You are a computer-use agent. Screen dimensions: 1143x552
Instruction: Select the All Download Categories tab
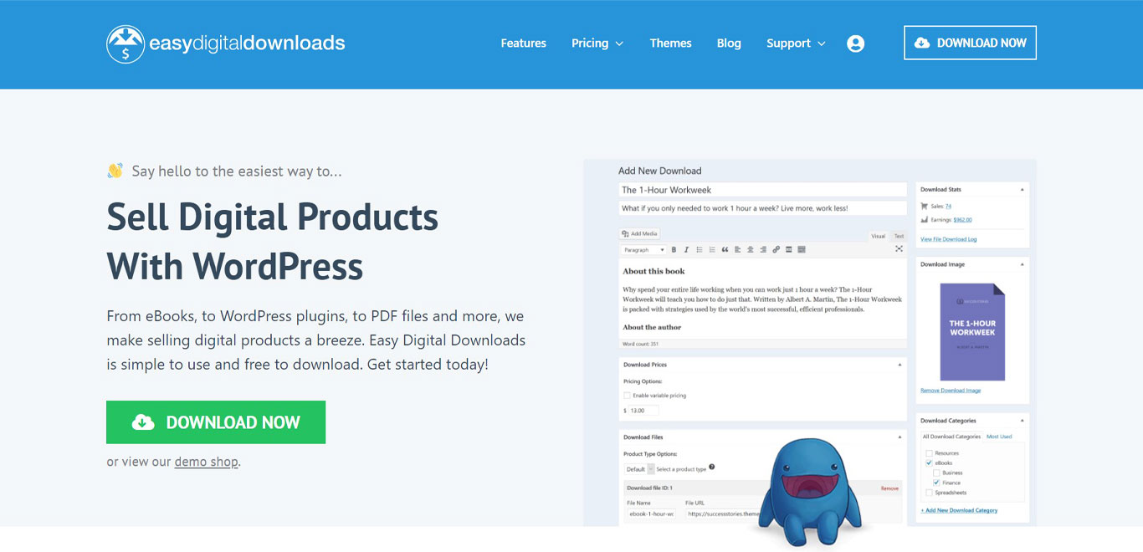pos(951,437)
